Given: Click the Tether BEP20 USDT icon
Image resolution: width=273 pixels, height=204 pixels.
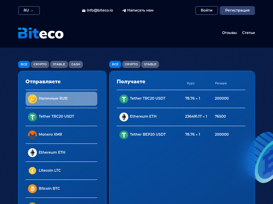Looking at the screenshot, I should (124, 135).
